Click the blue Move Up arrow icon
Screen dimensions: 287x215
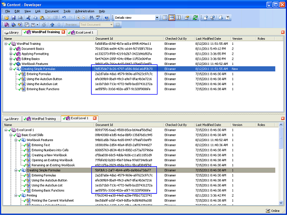tap(52, 25)
